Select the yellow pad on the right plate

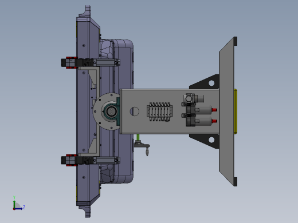[236, 111]
